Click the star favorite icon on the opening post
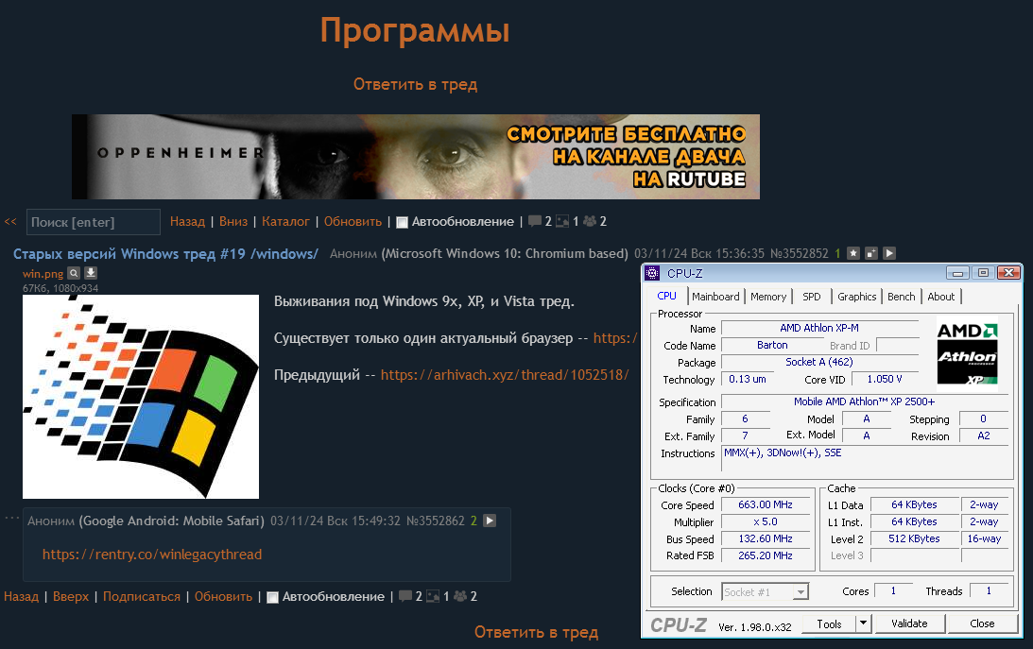1033x649 pixels. 853,253
